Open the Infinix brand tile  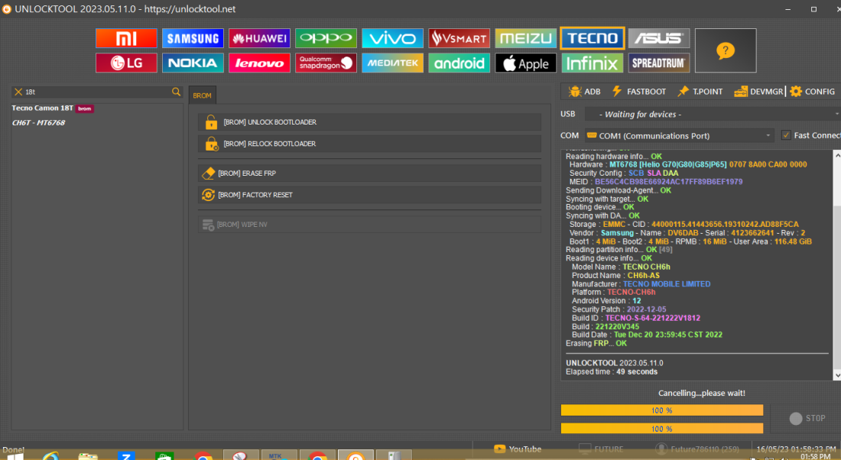coord(592,63)
